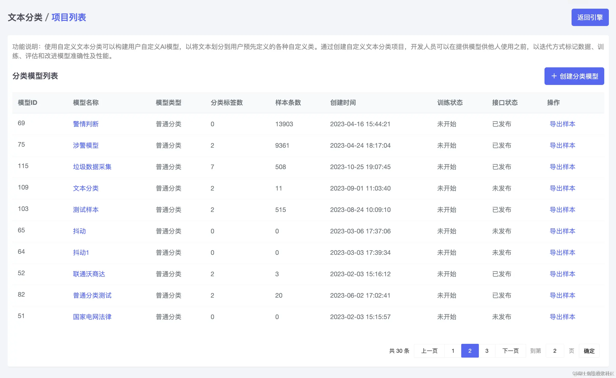
Task: Open the 涉警模型 model link
Action: (86, 145)
